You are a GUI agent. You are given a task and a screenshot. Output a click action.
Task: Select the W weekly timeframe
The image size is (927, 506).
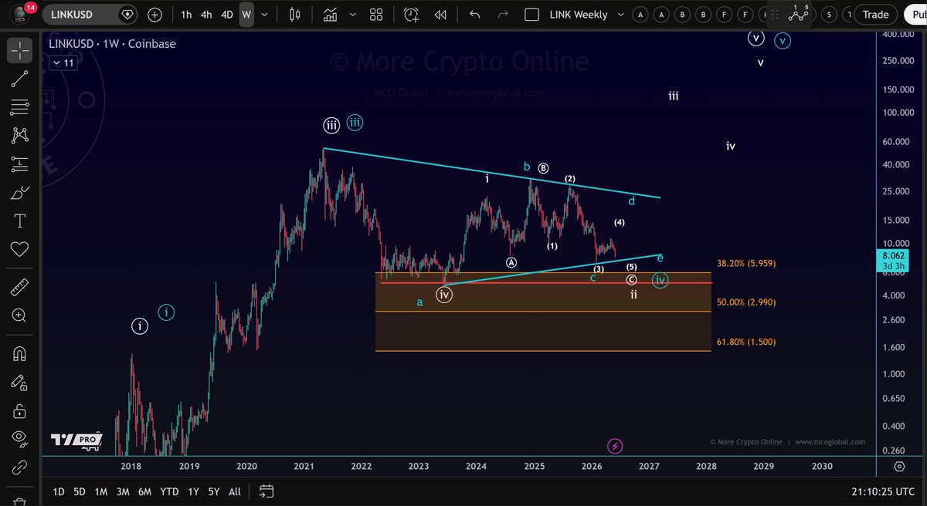pos(246,15)
